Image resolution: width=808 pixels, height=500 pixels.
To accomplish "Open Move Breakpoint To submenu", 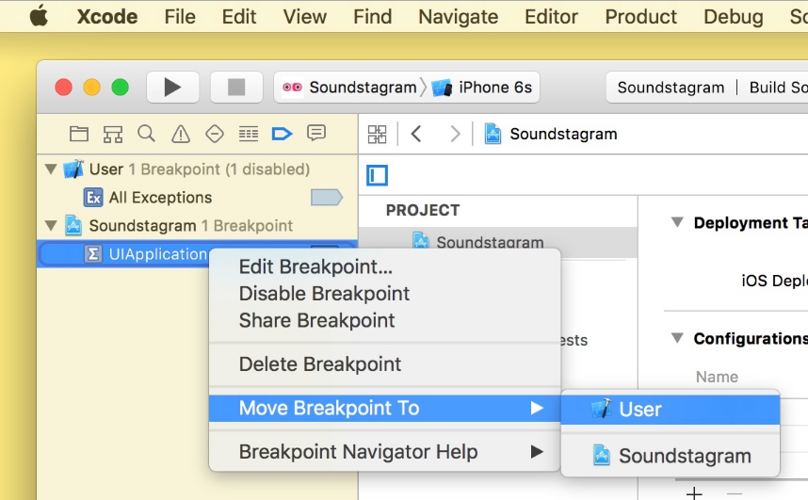I will [384, 409].
